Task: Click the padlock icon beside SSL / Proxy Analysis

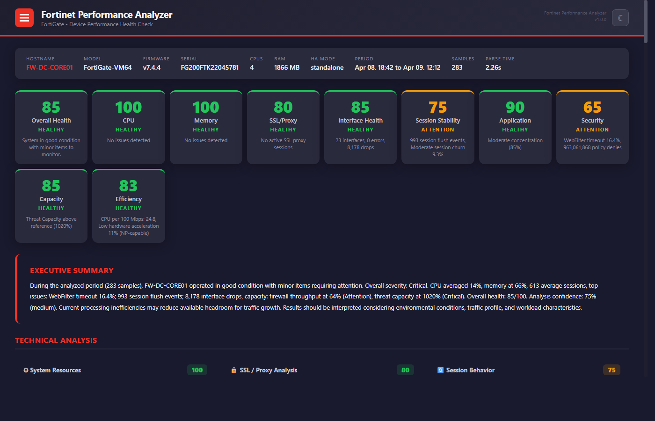Action: pos(234,370)
